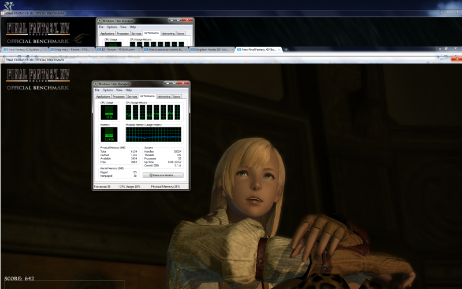This screenshot has width=462, height=289.
Task: Click the upper Task Manager title bar icon
Action: (x=100, y=21)
